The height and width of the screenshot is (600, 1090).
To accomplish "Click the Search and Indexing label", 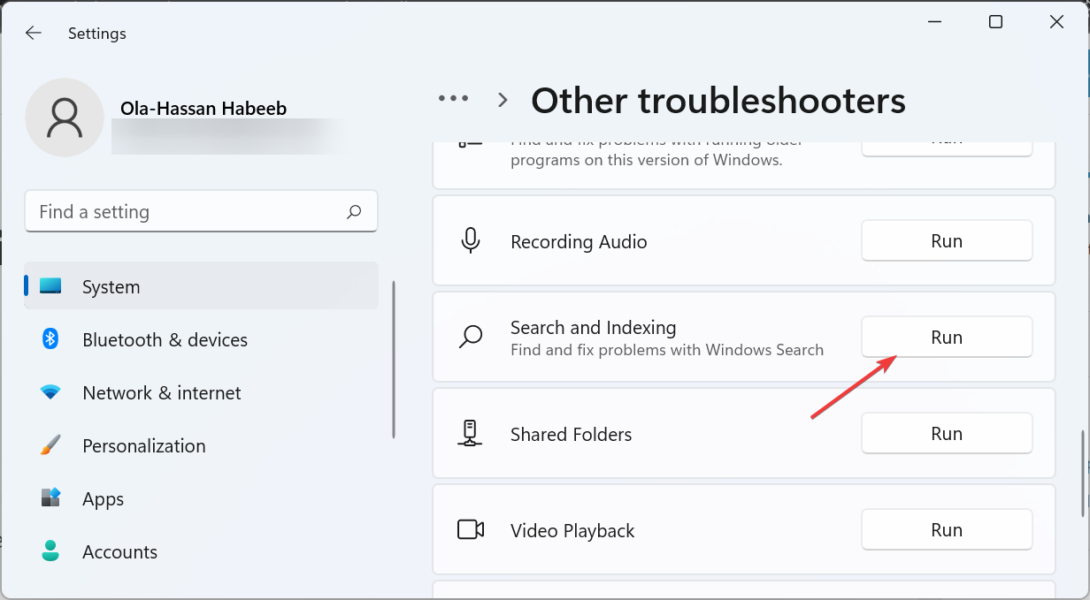I will (x=593, y=327).
